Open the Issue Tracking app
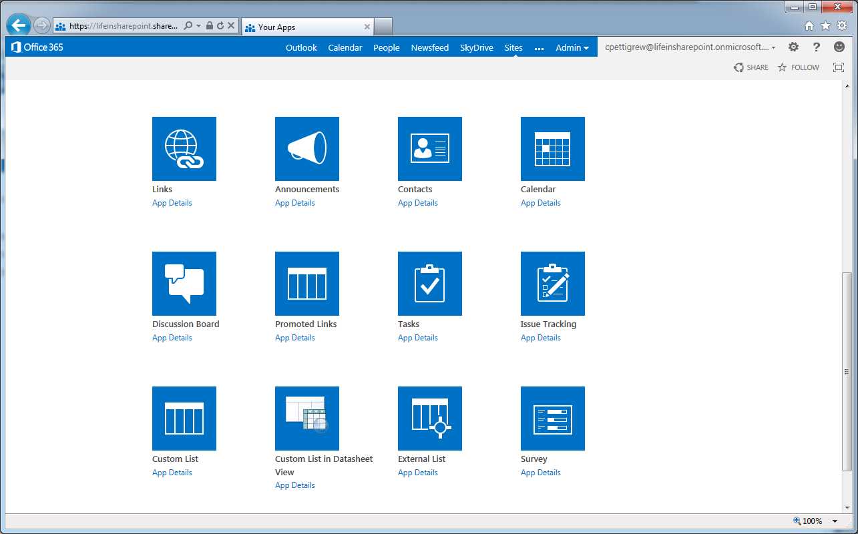858x534 pixels. (x=552, y=283)
